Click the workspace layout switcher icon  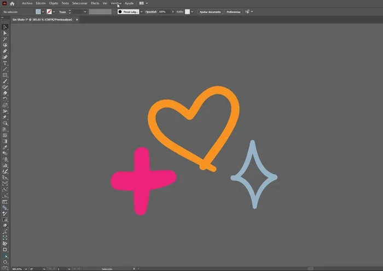pos(141,3)
